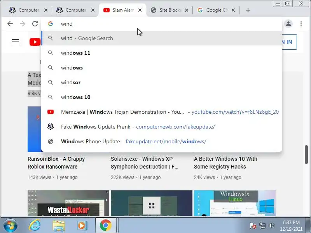Open 'Solaris.exe - Windows XP Symphonic Destruction' video
Viewport: 311px width, 233px height.
[145, 163]
